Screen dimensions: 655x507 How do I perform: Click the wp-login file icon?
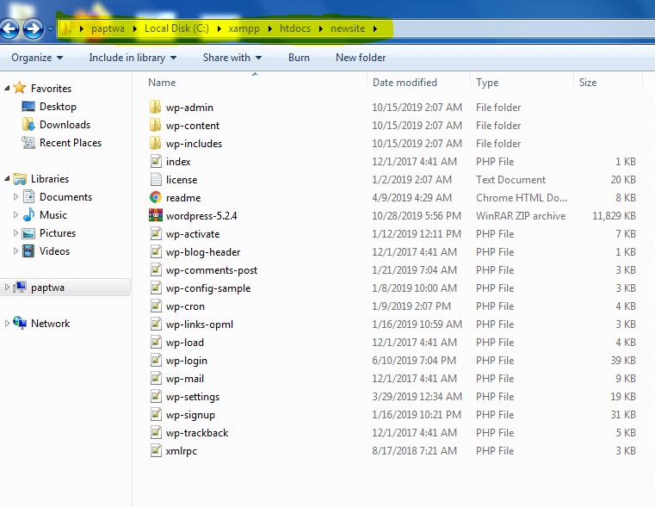pyautogui.click(x=156, y=360)
